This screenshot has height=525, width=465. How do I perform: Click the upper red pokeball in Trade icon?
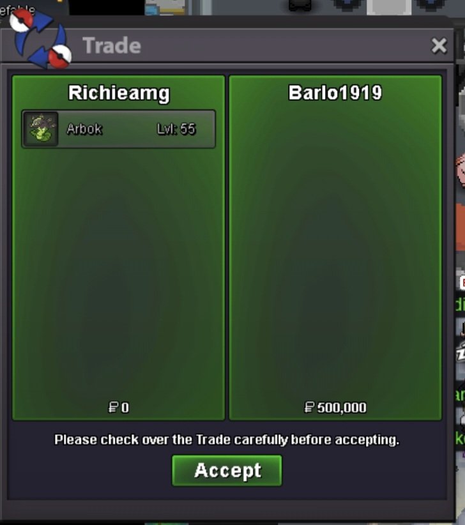[x=22, y=20]
